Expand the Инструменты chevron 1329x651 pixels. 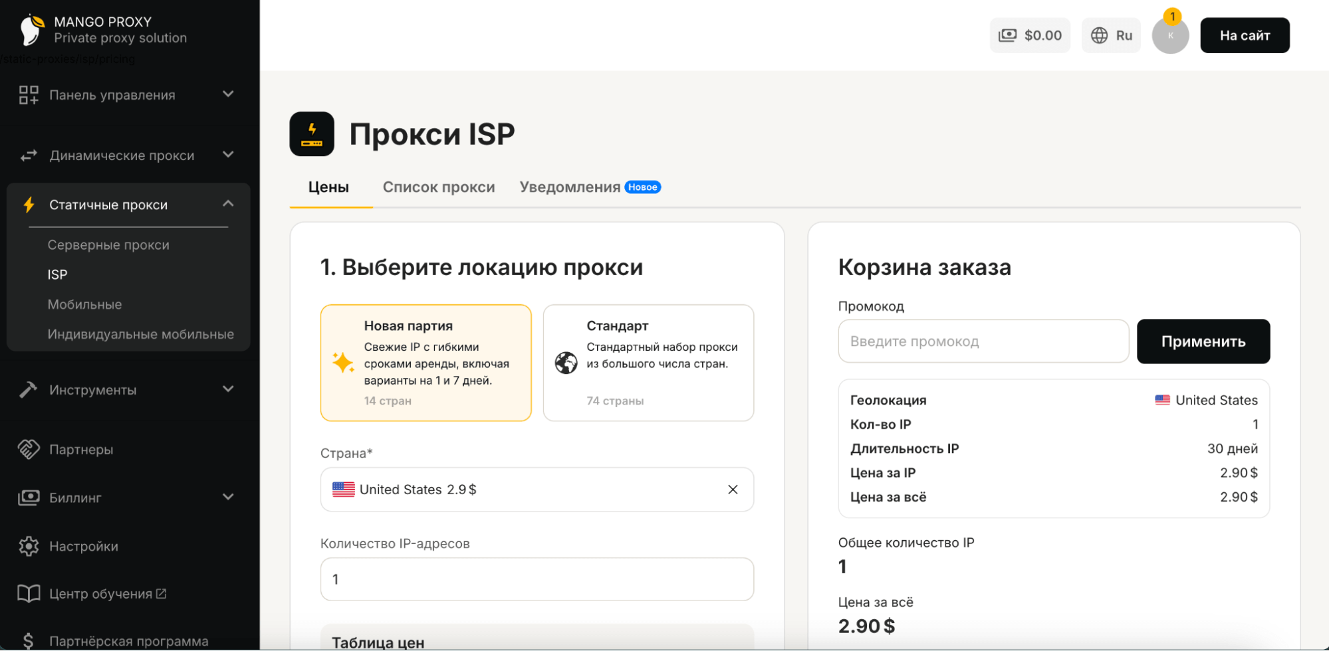228,389
